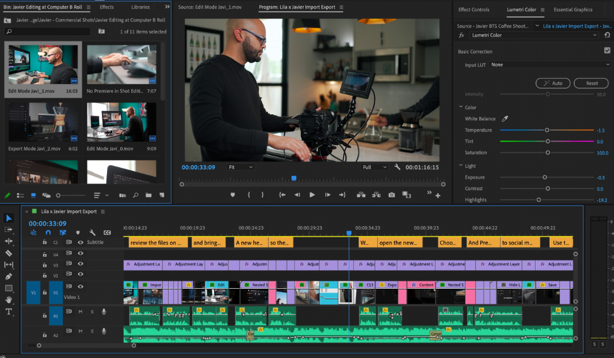Click the White Balance eyedropper
The height and width of the screenshot is (358, 614).
[505, 119]
